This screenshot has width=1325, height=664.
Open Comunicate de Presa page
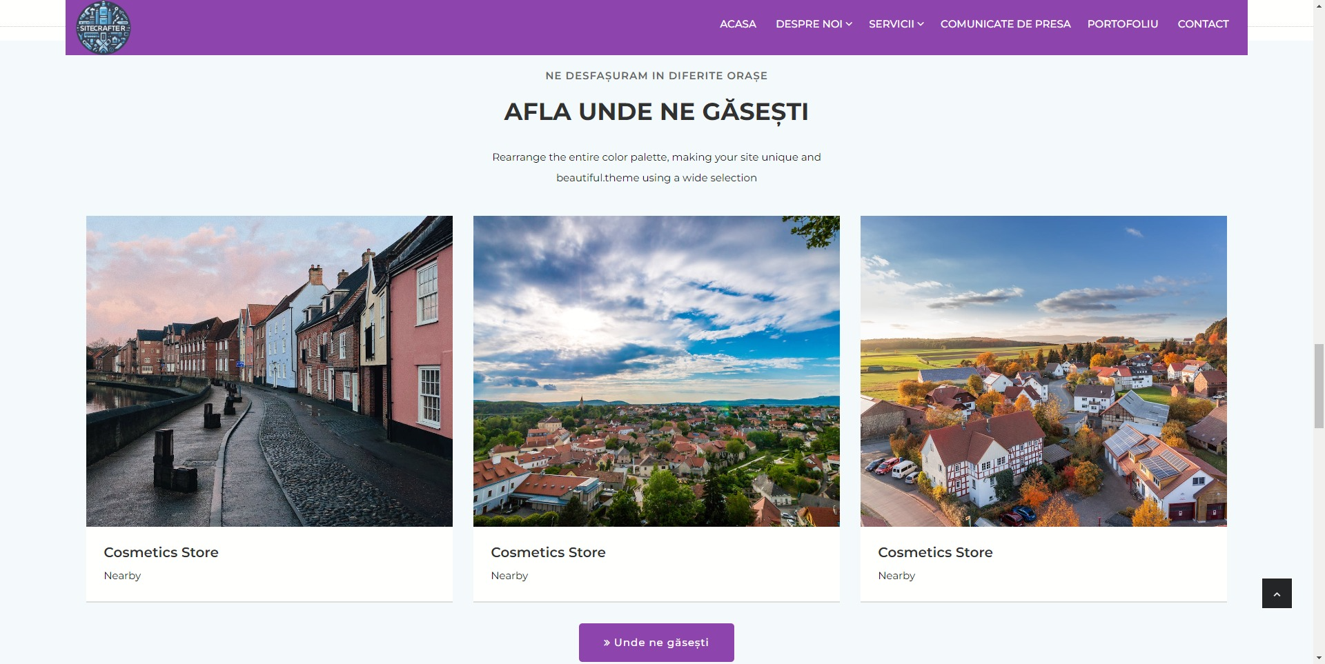(x=1005, y=24)
